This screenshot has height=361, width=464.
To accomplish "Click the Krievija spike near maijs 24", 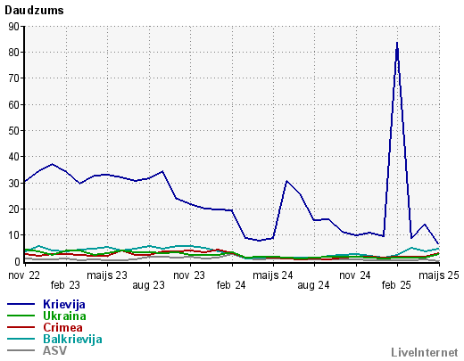I will [x=286, y=181].
